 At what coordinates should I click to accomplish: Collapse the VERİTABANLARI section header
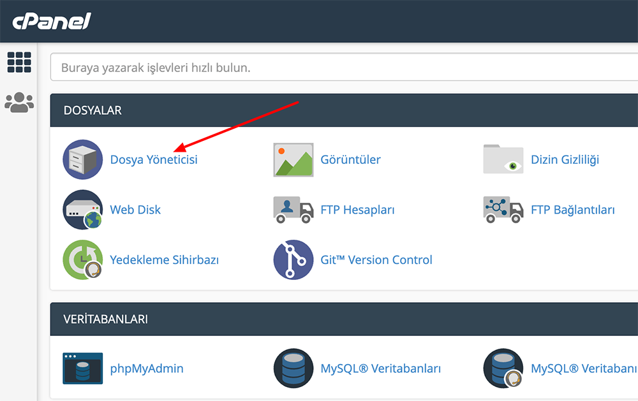tap(344, 319)
